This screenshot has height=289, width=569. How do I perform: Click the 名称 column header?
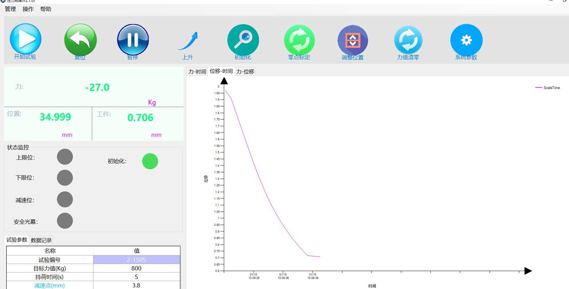[50, 250]
